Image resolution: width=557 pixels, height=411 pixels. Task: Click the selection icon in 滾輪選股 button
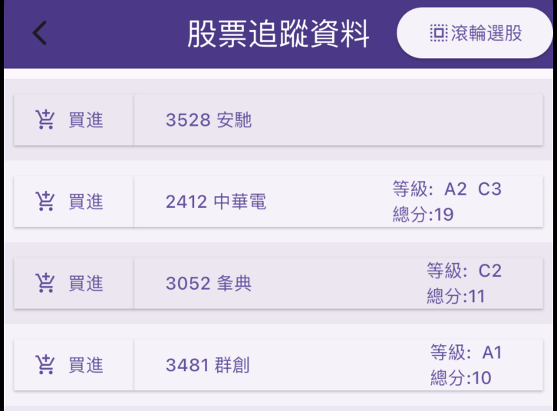pos(438,34)
